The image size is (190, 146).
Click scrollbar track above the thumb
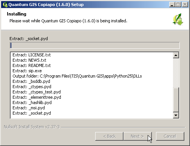pos(176,73)
